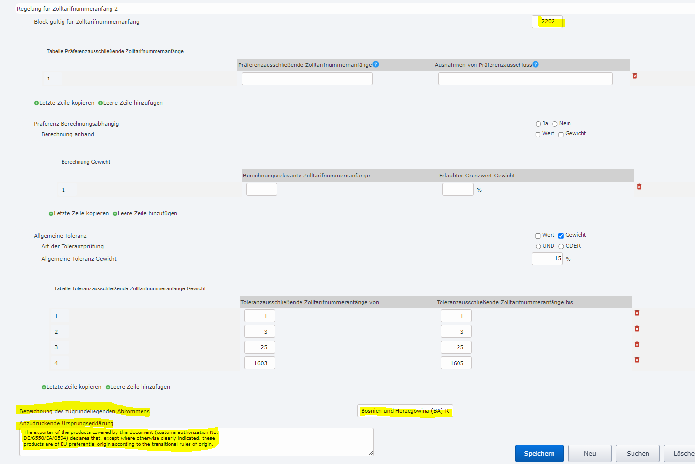Select the 2202 Zolltarifnummernanfang field
This screenshot has width=695, height=464.
coord(547,22)
